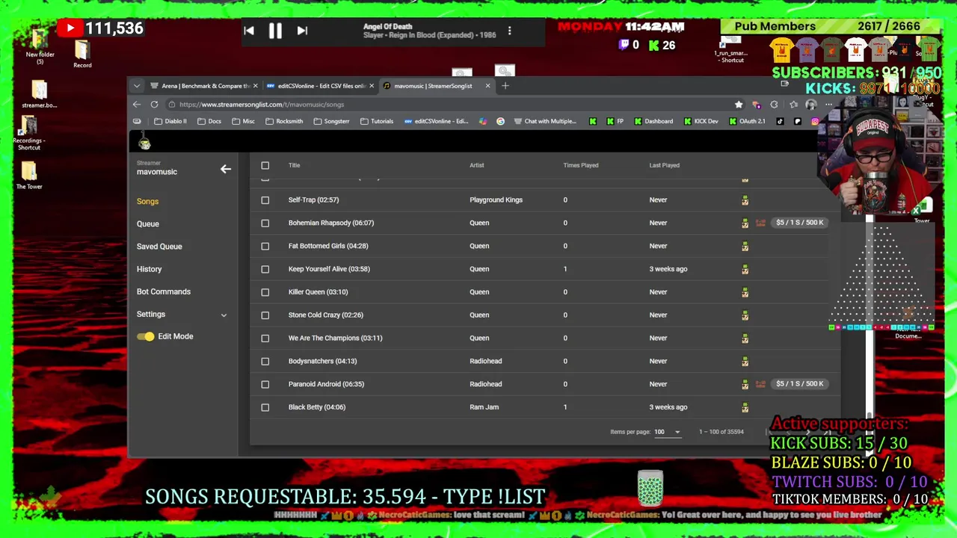
Task: Click the $5 / 1 S / 500 K tag on Bohemian Rhapsody
Action: pyautogui.click(x=799, y=223)
